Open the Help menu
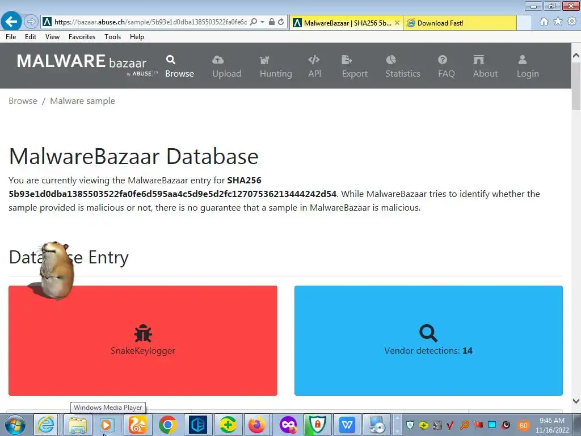This screenshot has width=581, height=436. click(137, 37)
